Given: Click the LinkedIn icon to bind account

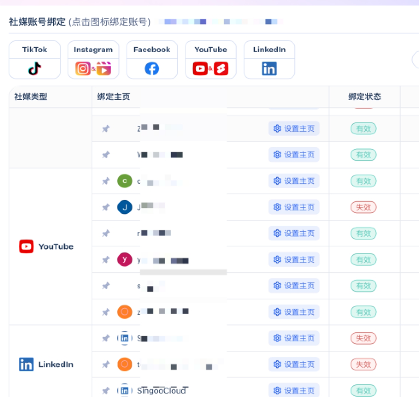Looking at the screenshot, I should [x=269, y=69].
